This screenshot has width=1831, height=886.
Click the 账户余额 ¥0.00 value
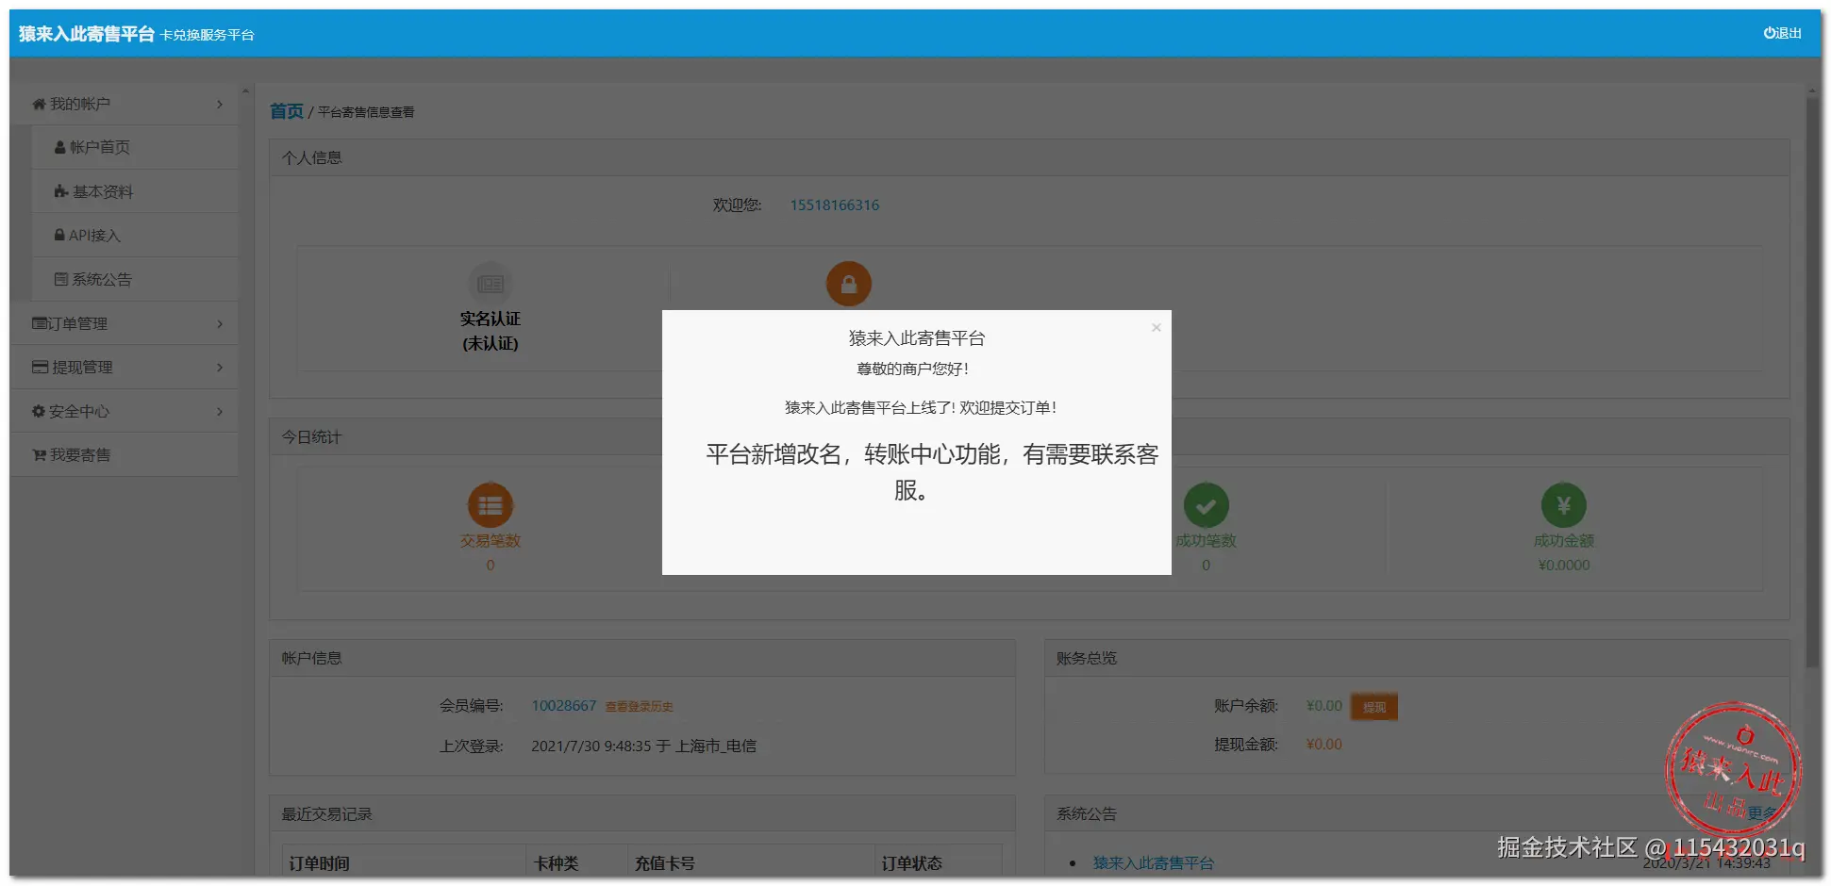pos(1324,706)
